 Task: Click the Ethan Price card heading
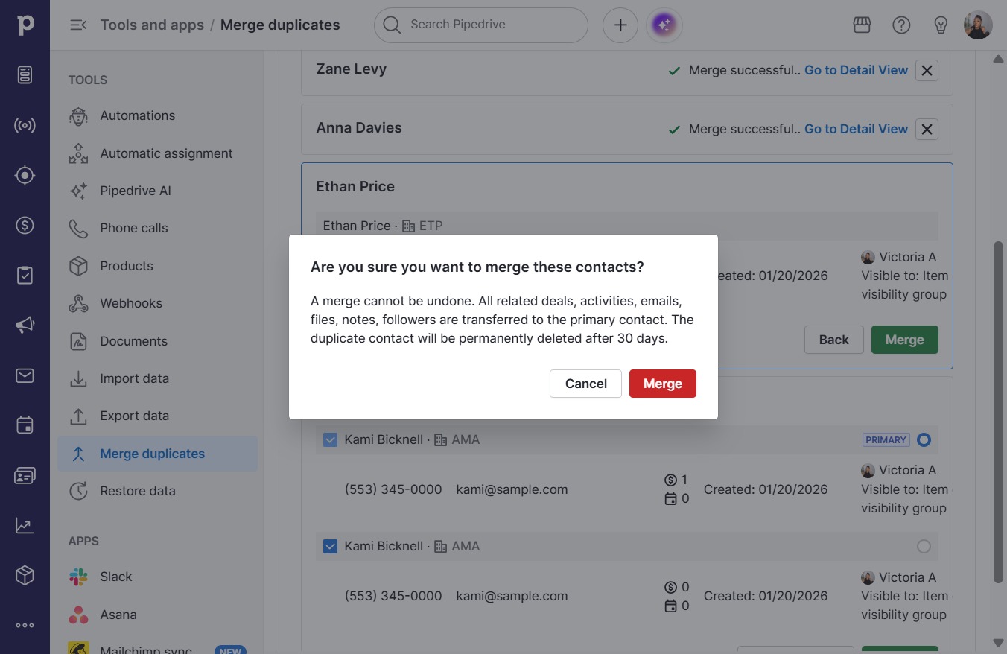pos(355,187)
